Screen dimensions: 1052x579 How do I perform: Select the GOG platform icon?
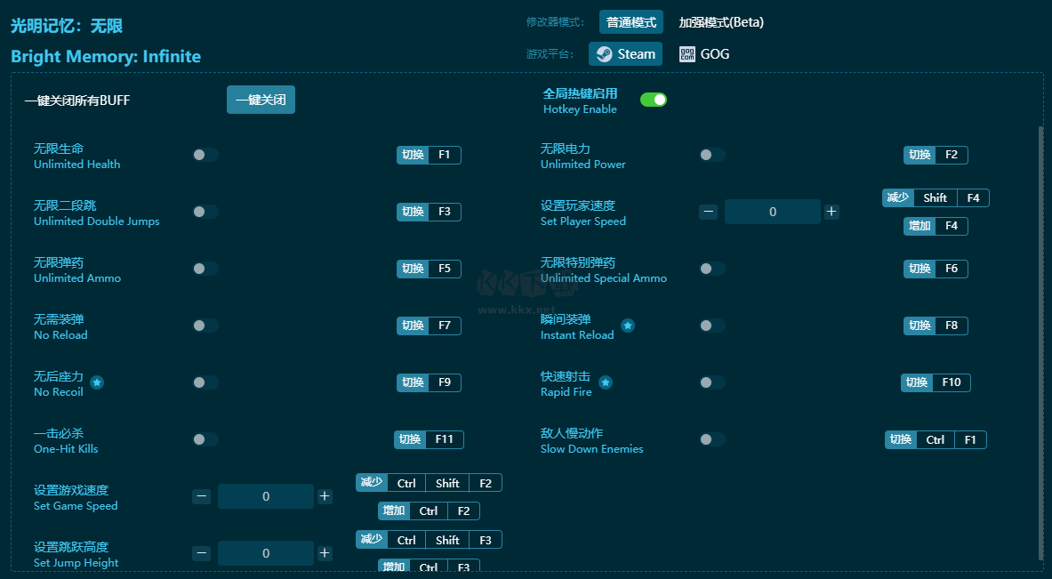tap(687, 54)
